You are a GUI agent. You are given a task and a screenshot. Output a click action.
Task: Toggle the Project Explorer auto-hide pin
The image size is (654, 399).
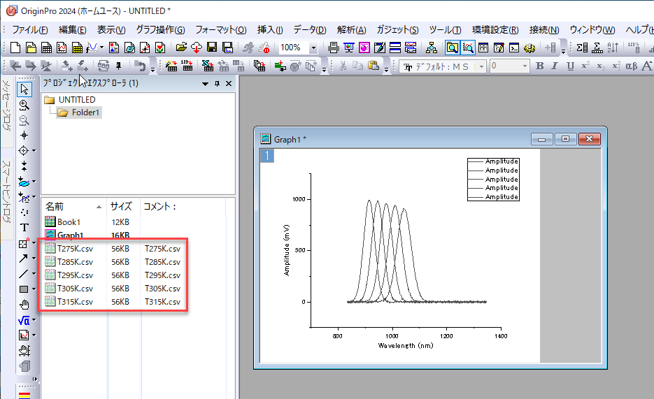point(217,84)
